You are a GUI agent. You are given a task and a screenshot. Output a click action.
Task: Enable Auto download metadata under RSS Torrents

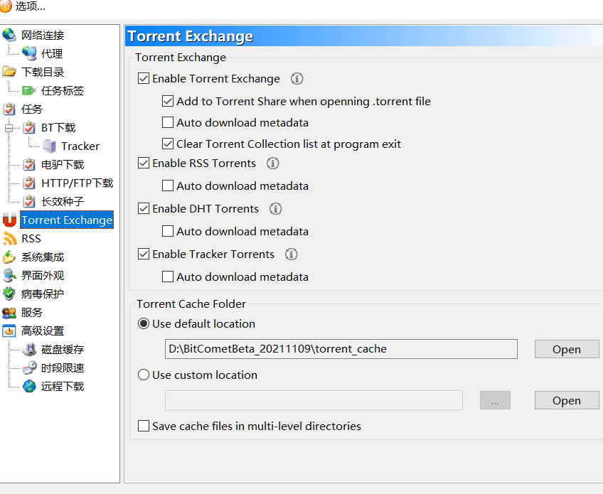(x=168, y=186)
